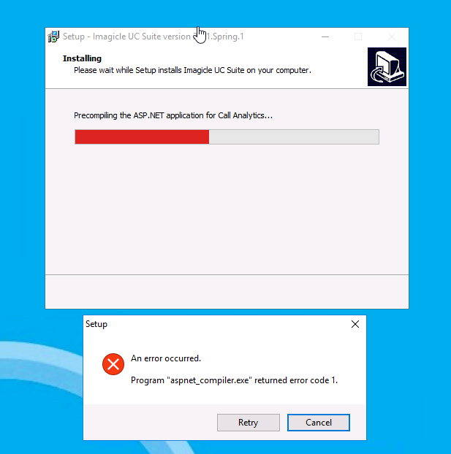This screenshot has width=451, height=454.
Task: Click the empty grey portion of progress bar
Action: click(294, 136)
